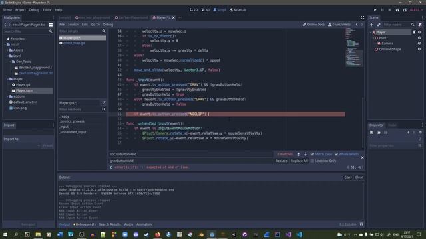The height and width of the screenshot is (239, 426).
Task: Click the load resource icon in Inspector
Action: pos(379,133)
